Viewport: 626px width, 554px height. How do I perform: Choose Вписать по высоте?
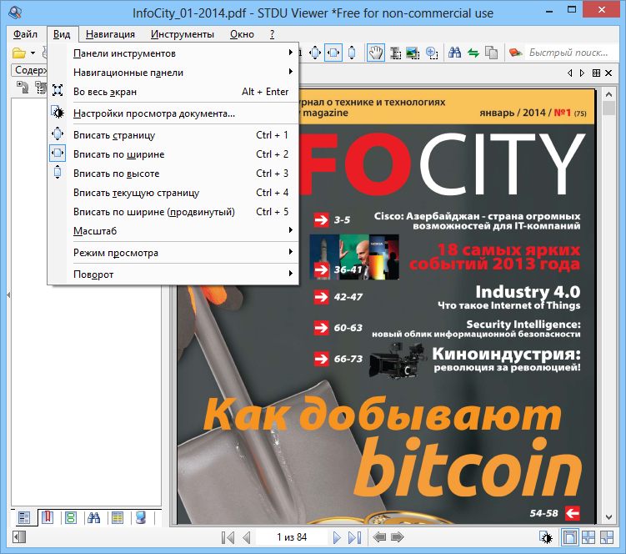pyautogui.click(x=173, y=174)
